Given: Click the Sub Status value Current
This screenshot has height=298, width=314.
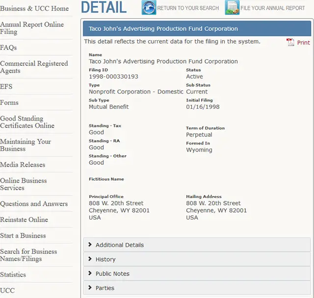Looking at the screenshot, I should pyautogui.click(x=197, y=92).
